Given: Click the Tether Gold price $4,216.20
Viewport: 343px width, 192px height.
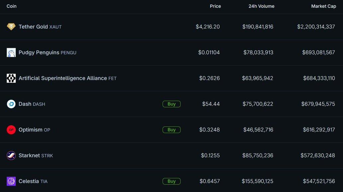Looking at the screenshot, I should click(207, 27).
